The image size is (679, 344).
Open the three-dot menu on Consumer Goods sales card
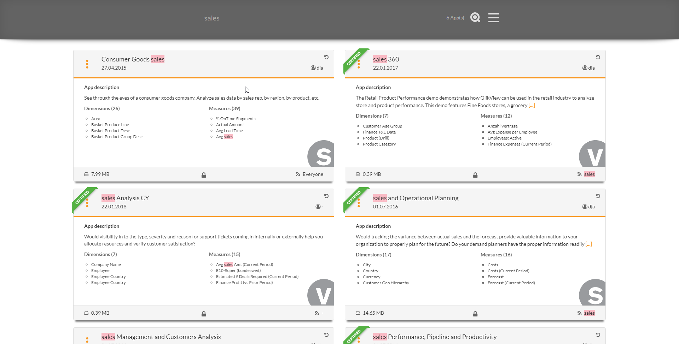pyautogui.click(x=87, y=64)
